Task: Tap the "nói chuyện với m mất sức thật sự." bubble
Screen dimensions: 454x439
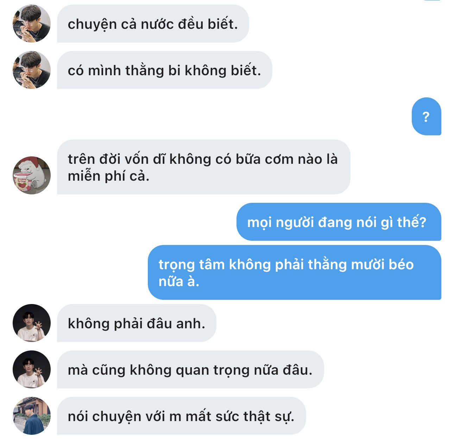Action: 181,416
